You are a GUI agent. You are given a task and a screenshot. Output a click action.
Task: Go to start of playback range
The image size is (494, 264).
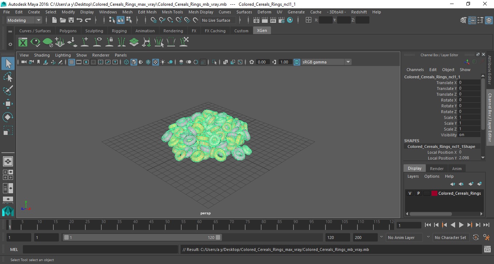(x=428, y=225)
